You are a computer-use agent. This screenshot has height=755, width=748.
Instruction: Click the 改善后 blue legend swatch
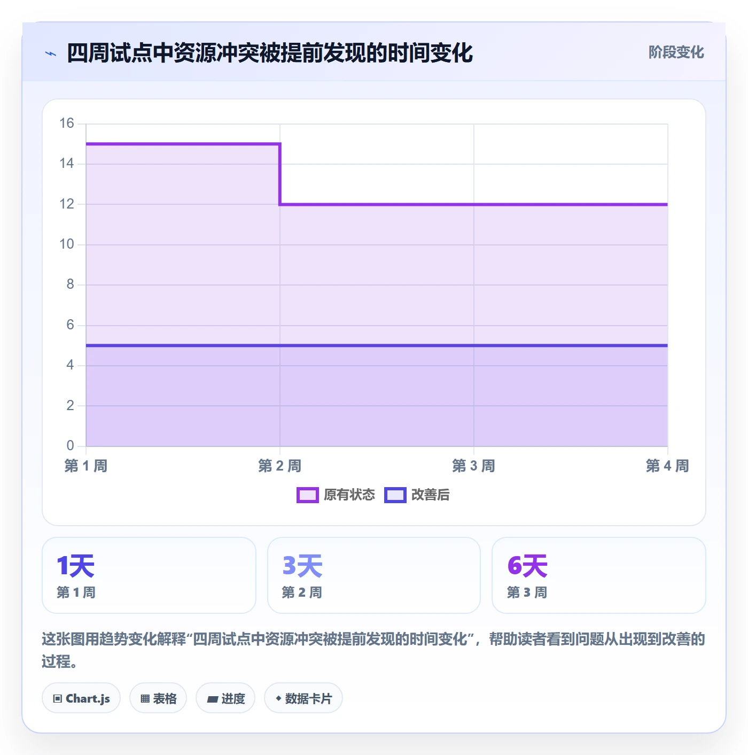point(395,495)
